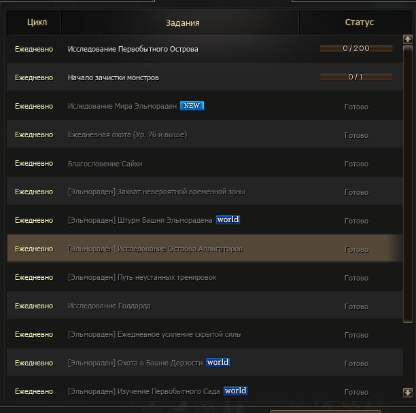416x413 pixels.
Task: Select the Исследование Первобытного Острова quest
Action: pos(133,49)
